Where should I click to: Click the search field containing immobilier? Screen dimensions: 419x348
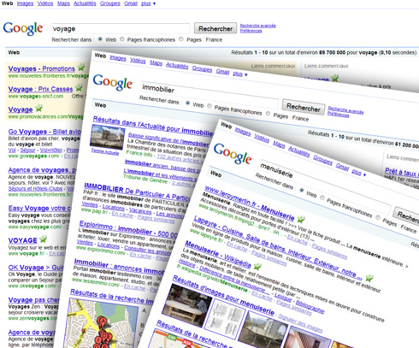[x=209, y=95]
